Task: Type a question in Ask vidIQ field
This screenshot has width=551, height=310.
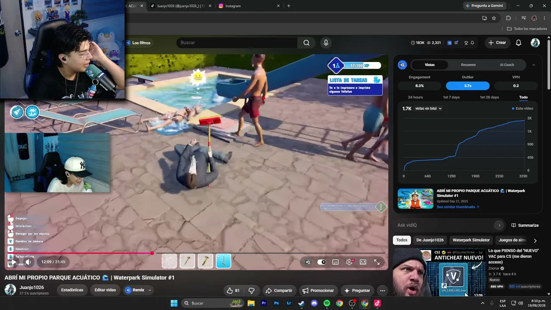Action: [444, 225]
